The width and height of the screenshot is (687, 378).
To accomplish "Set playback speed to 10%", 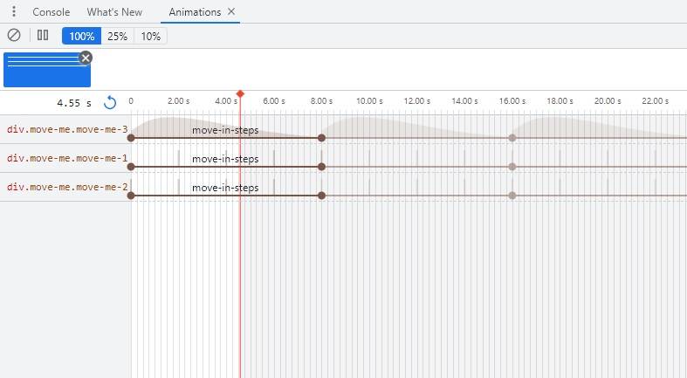I will click(x=150, y=36).
